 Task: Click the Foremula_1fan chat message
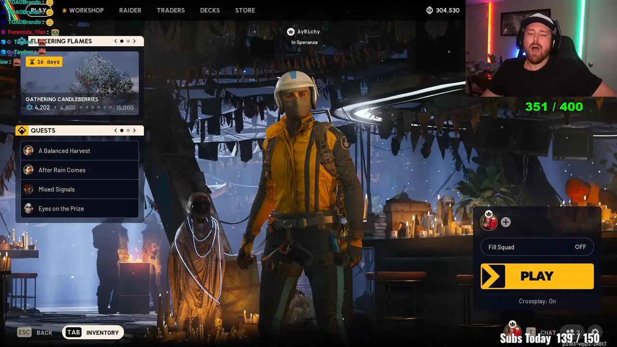pyautogui.click(x=30, y=32)
